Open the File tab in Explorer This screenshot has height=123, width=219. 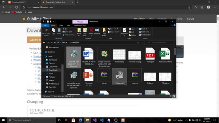(45, 25)
